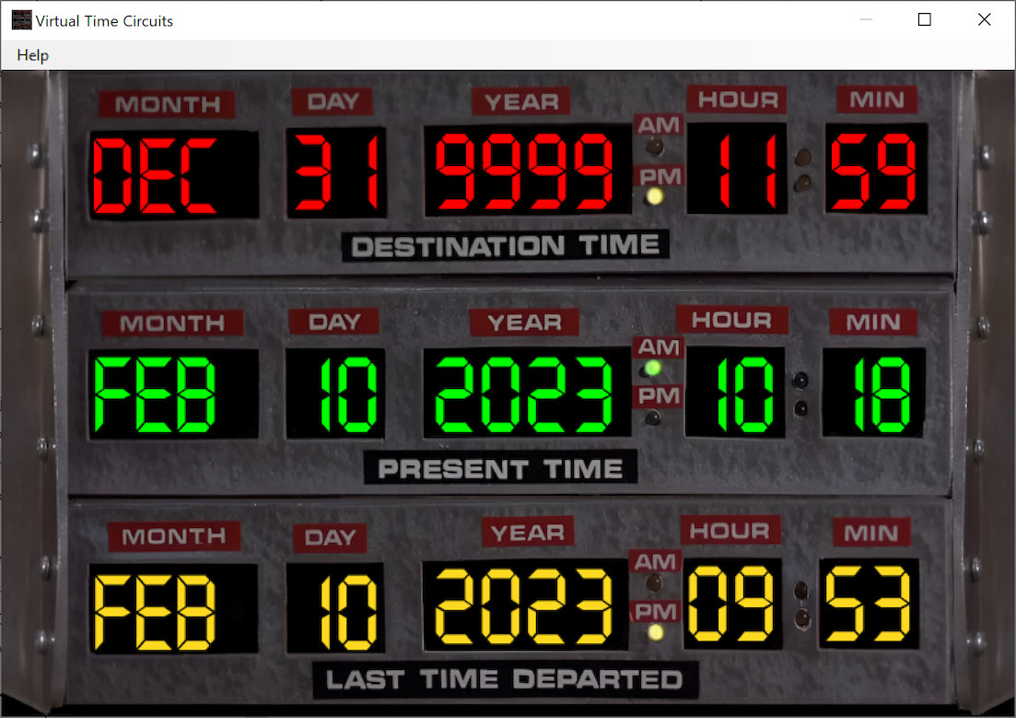
Task: Click the DAY label above green 10
Action: point(333,322)
